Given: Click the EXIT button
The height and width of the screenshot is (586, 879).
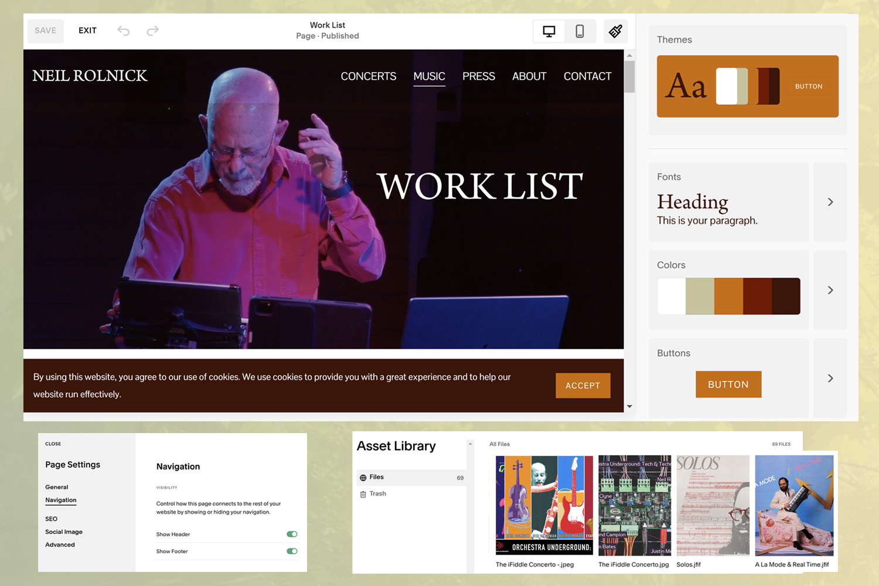Looking at the screenshot, I should (87, 30).
